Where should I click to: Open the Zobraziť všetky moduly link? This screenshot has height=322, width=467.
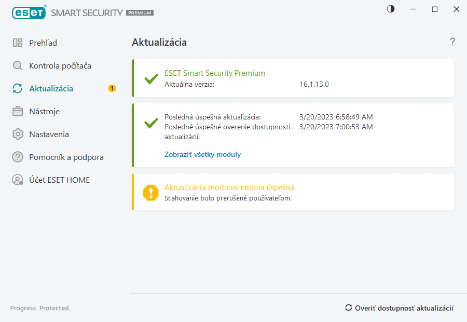click(202, 154)
